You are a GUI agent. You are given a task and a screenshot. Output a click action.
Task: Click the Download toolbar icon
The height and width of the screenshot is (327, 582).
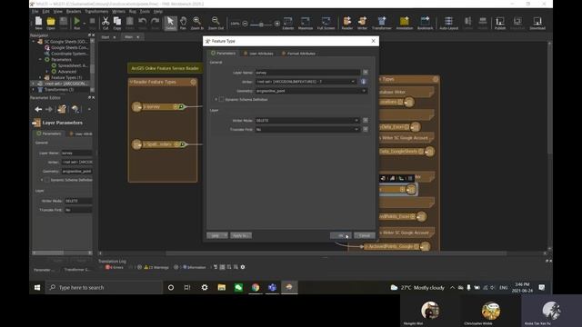click(537, 23)
